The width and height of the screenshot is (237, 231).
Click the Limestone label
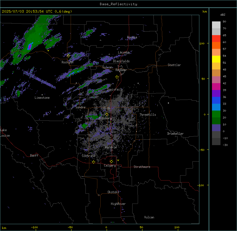[42, 98]
